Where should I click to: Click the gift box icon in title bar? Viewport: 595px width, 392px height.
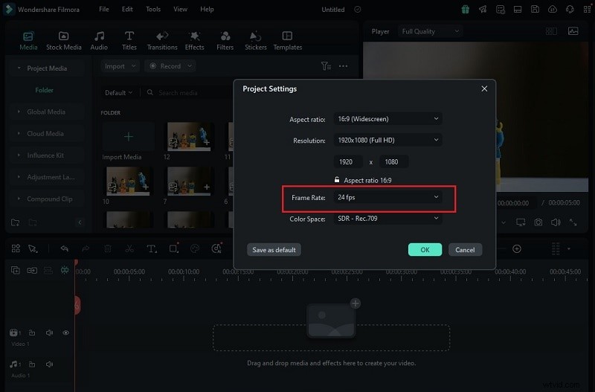point(465,10)
